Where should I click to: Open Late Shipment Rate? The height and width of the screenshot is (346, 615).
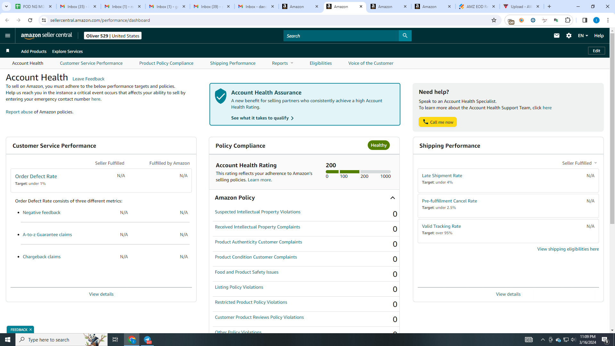[442, 176]
